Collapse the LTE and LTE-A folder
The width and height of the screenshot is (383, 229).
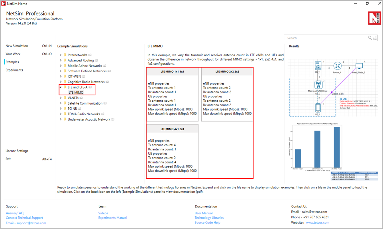(61, 87)
